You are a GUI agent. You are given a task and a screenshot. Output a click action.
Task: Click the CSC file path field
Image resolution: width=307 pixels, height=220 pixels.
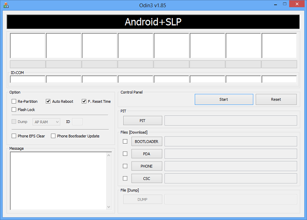coord(231,178)
